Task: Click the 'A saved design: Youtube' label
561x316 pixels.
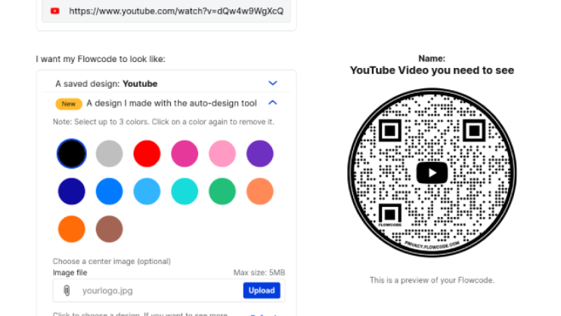Action: (107, 84)
